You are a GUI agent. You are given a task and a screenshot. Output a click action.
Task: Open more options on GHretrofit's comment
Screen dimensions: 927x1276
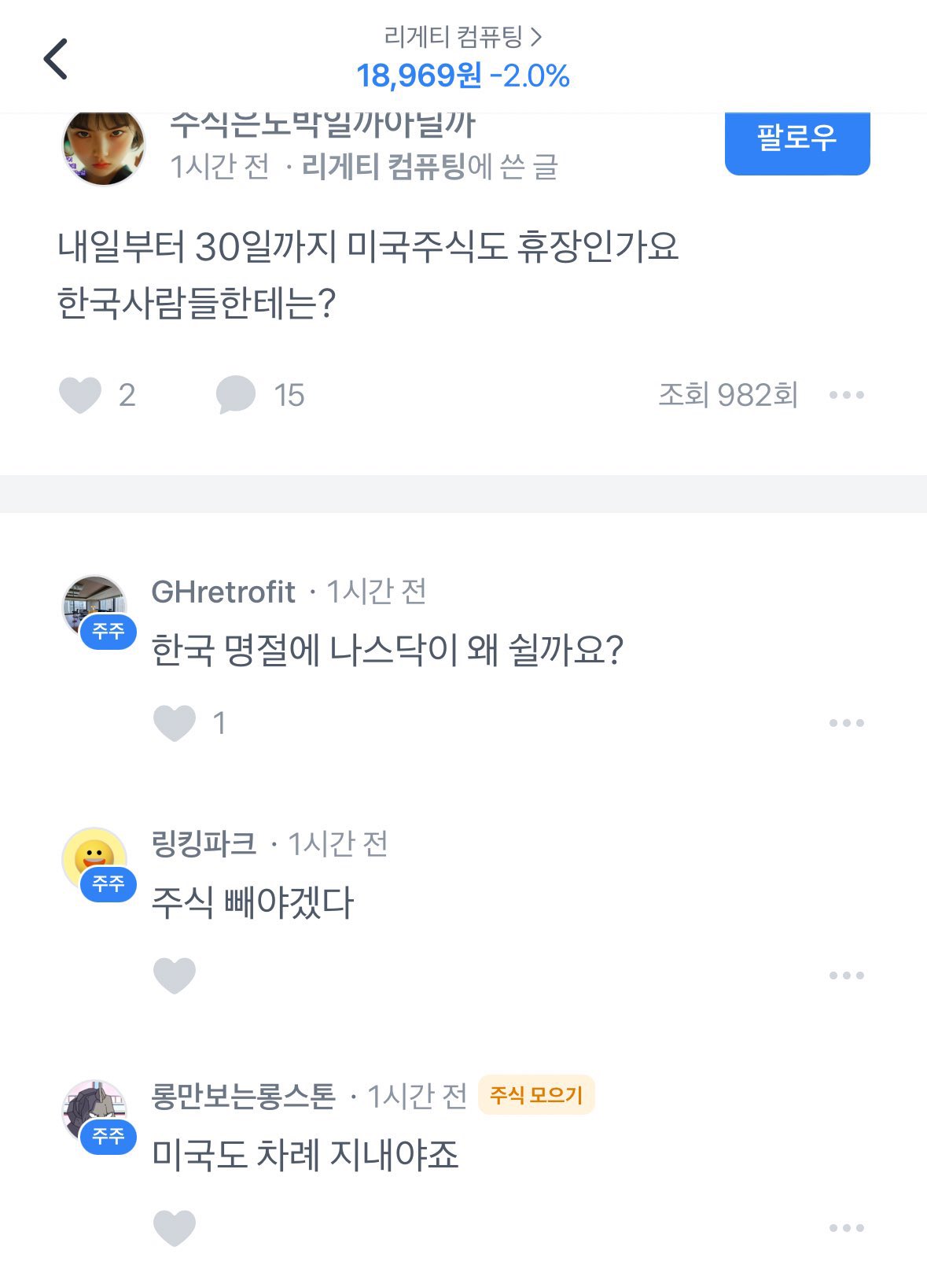click(847, 723)
